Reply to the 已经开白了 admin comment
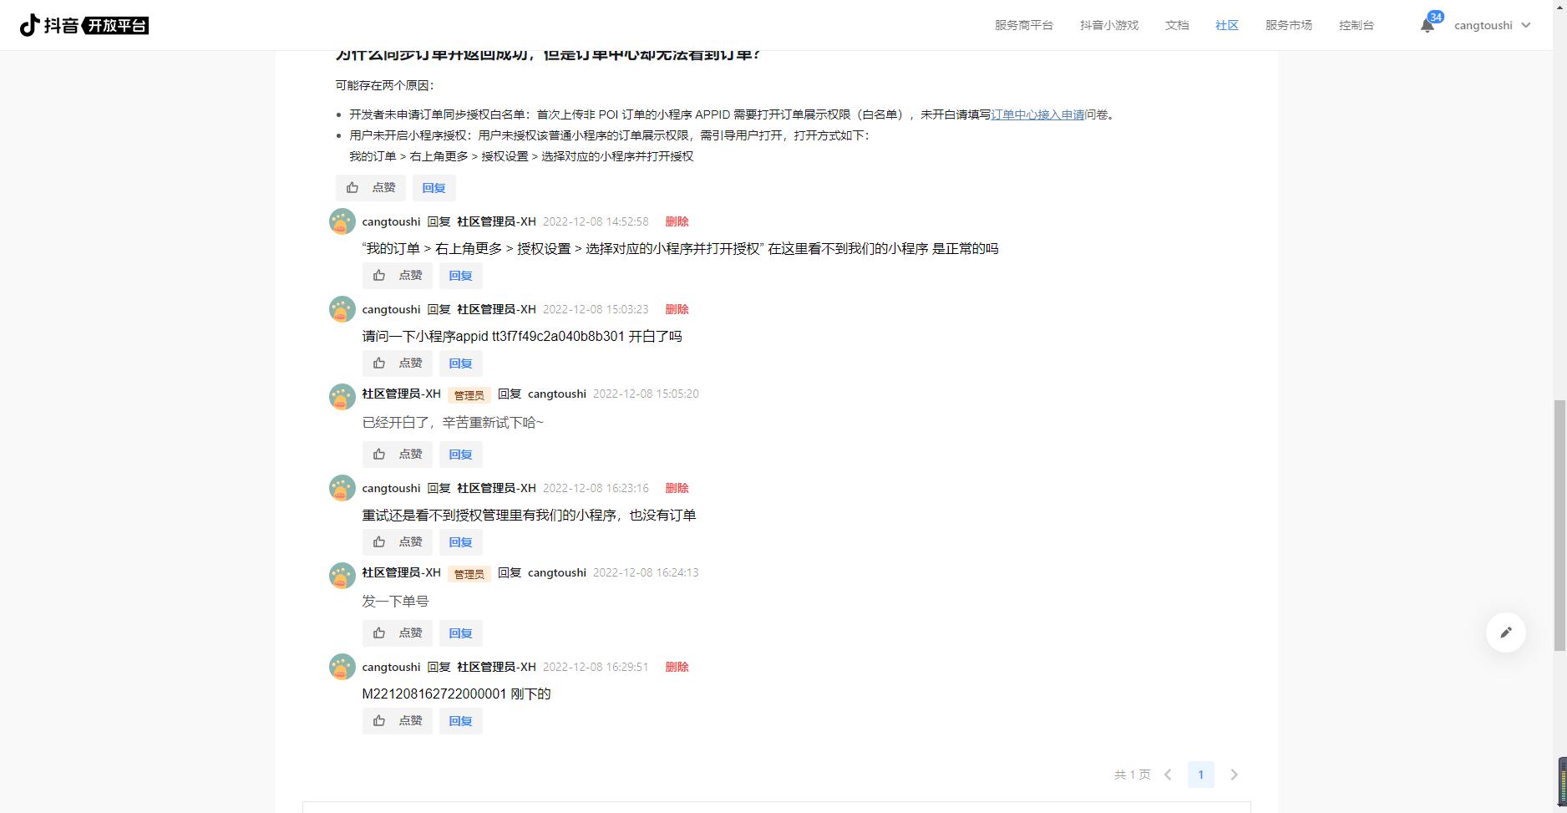Viewport: 1567px width, 813px height. [x=461, y=455]
